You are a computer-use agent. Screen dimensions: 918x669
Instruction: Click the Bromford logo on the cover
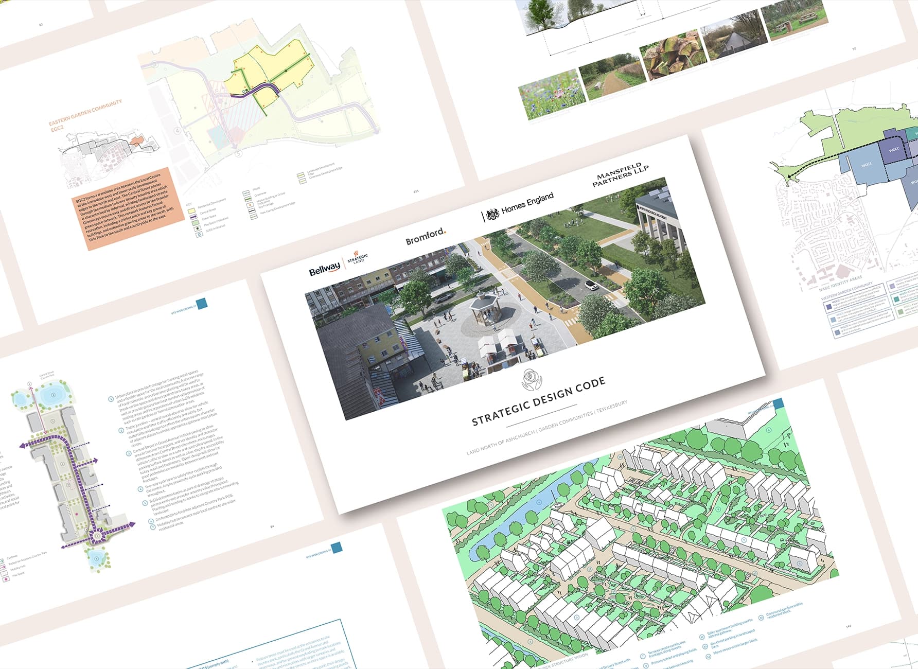pos(426,237)
